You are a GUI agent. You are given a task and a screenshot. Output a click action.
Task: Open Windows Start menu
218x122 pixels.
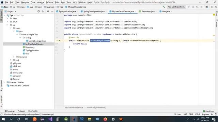pyautogui.click(x=3, y=119)
